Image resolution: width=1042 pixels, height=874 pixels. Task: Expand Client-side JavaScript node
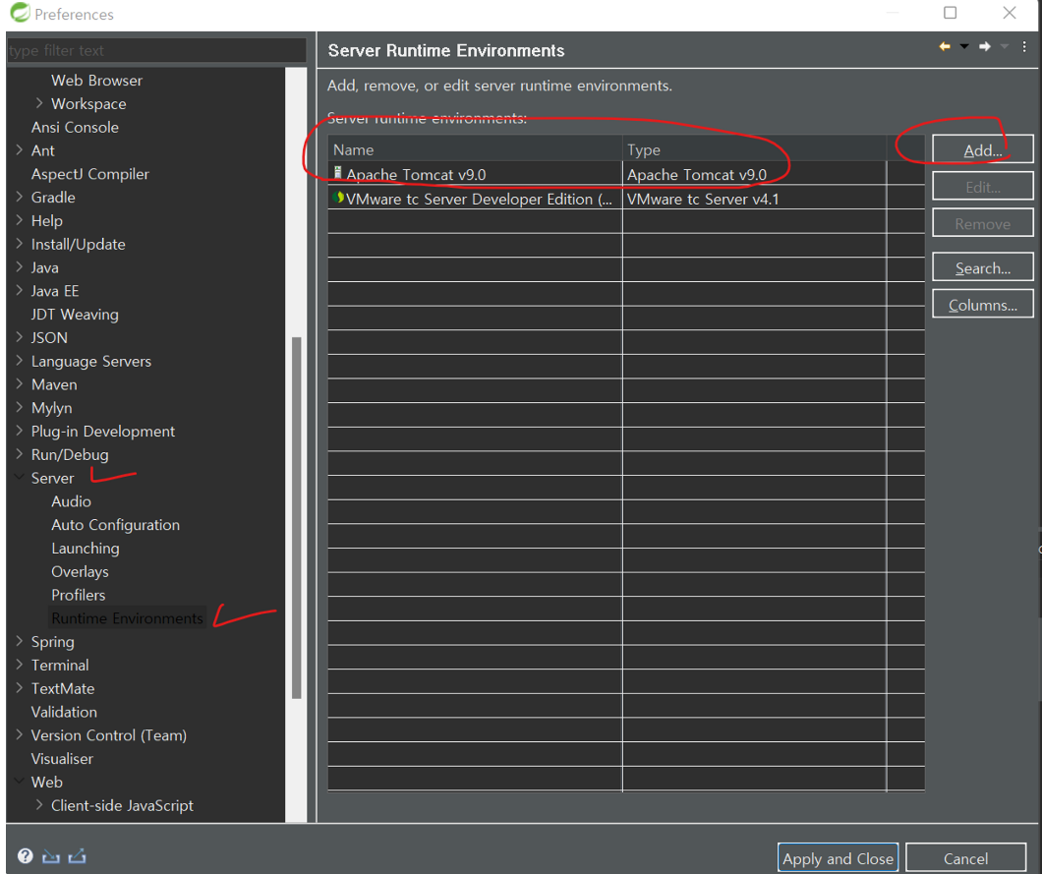click(x=39, y=805)
